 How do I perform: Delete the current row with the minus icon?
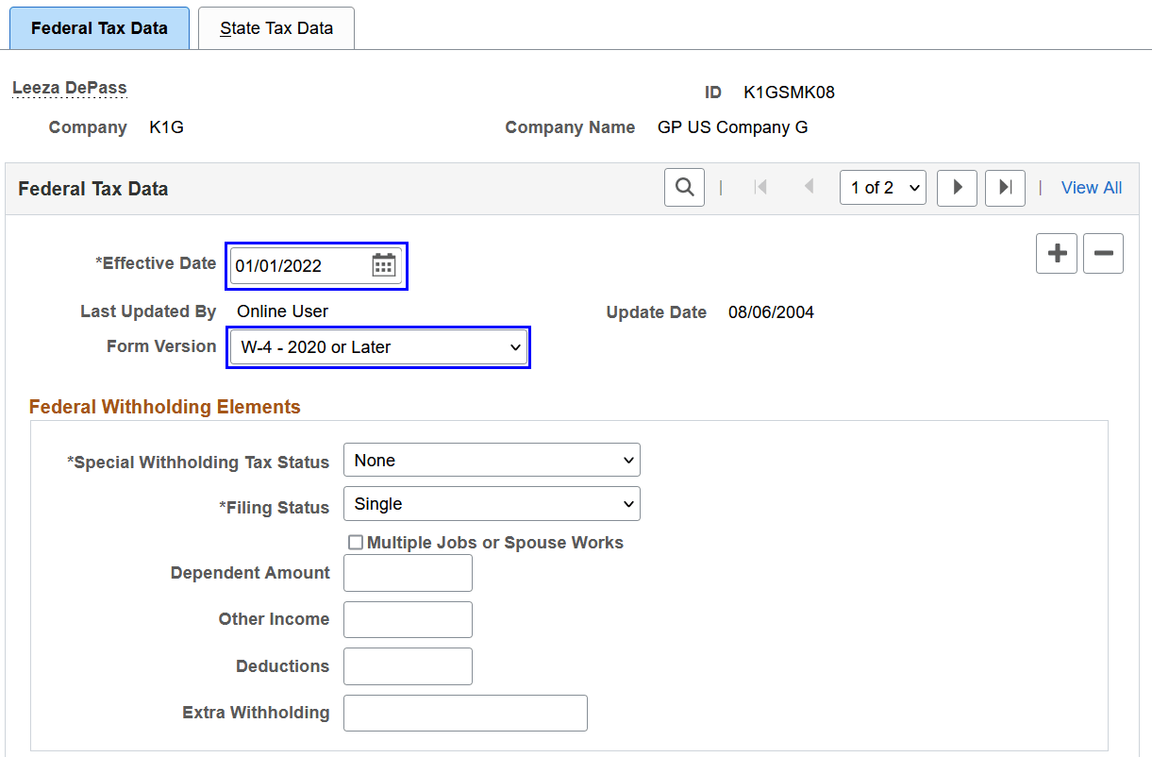1103,253
